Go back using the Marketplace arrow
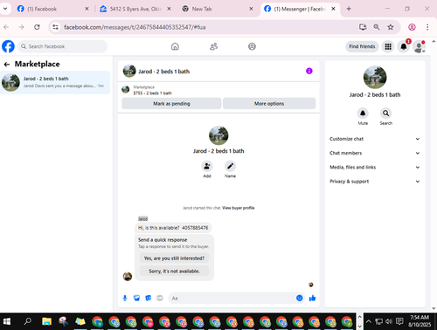Screen dimensions: 437x330 tap(7, 65)
